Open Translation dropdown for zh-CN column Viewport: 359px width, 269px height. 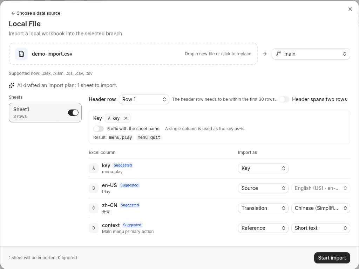pyautogui.click(x=263, y=208)
